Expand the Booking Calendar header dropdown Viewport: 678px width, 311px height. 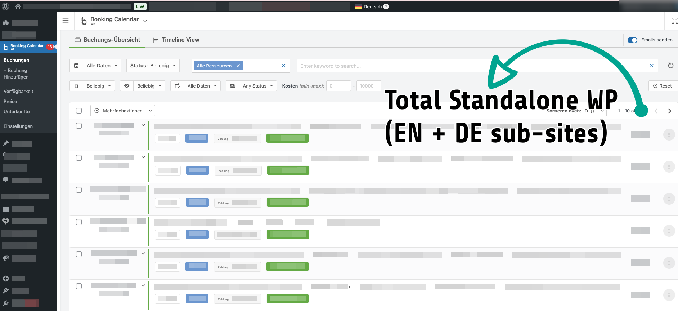145,21
